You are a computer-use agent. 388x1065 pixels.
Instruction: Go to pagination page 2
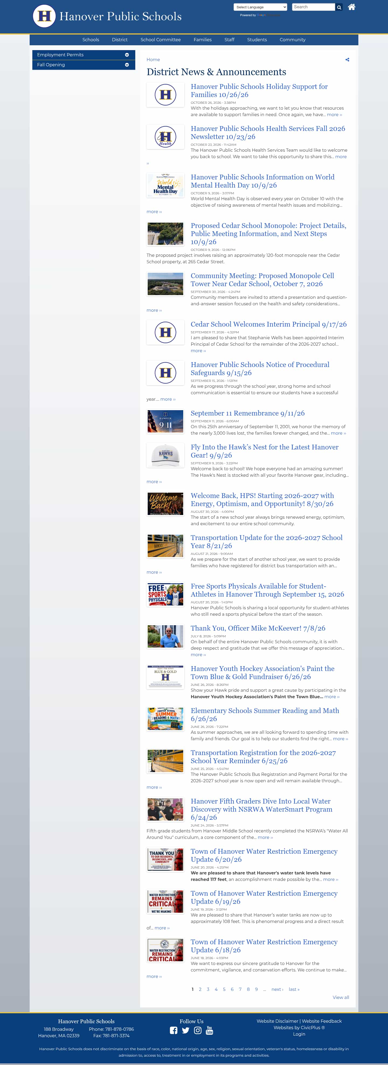click(x=200, y=989)
